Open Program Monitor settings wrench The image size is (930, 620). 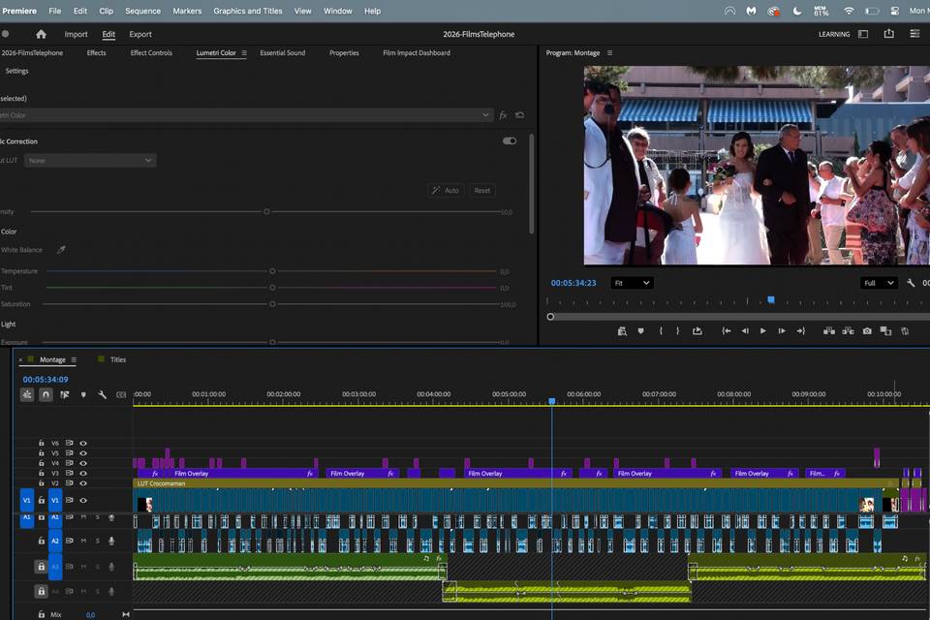911,283
